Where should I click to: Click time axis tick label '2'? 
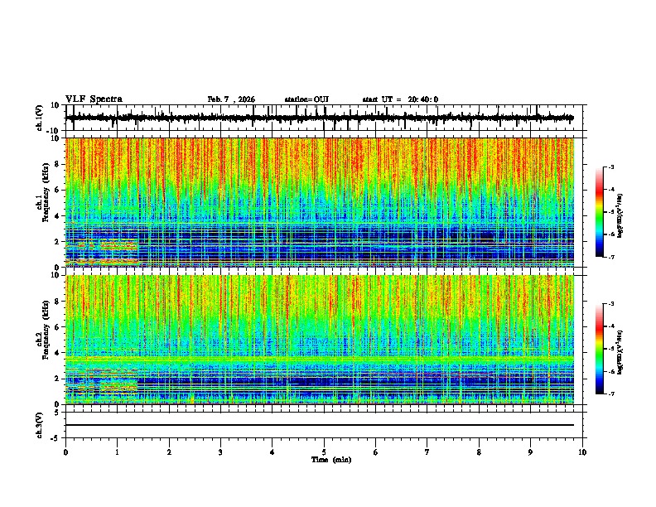[169, 452]
